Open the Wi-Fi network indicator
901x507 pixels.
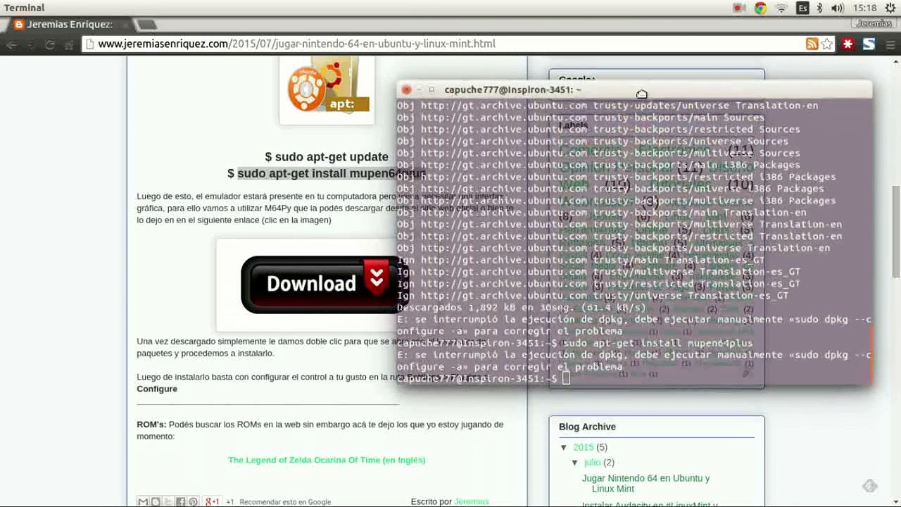point(781,8)
